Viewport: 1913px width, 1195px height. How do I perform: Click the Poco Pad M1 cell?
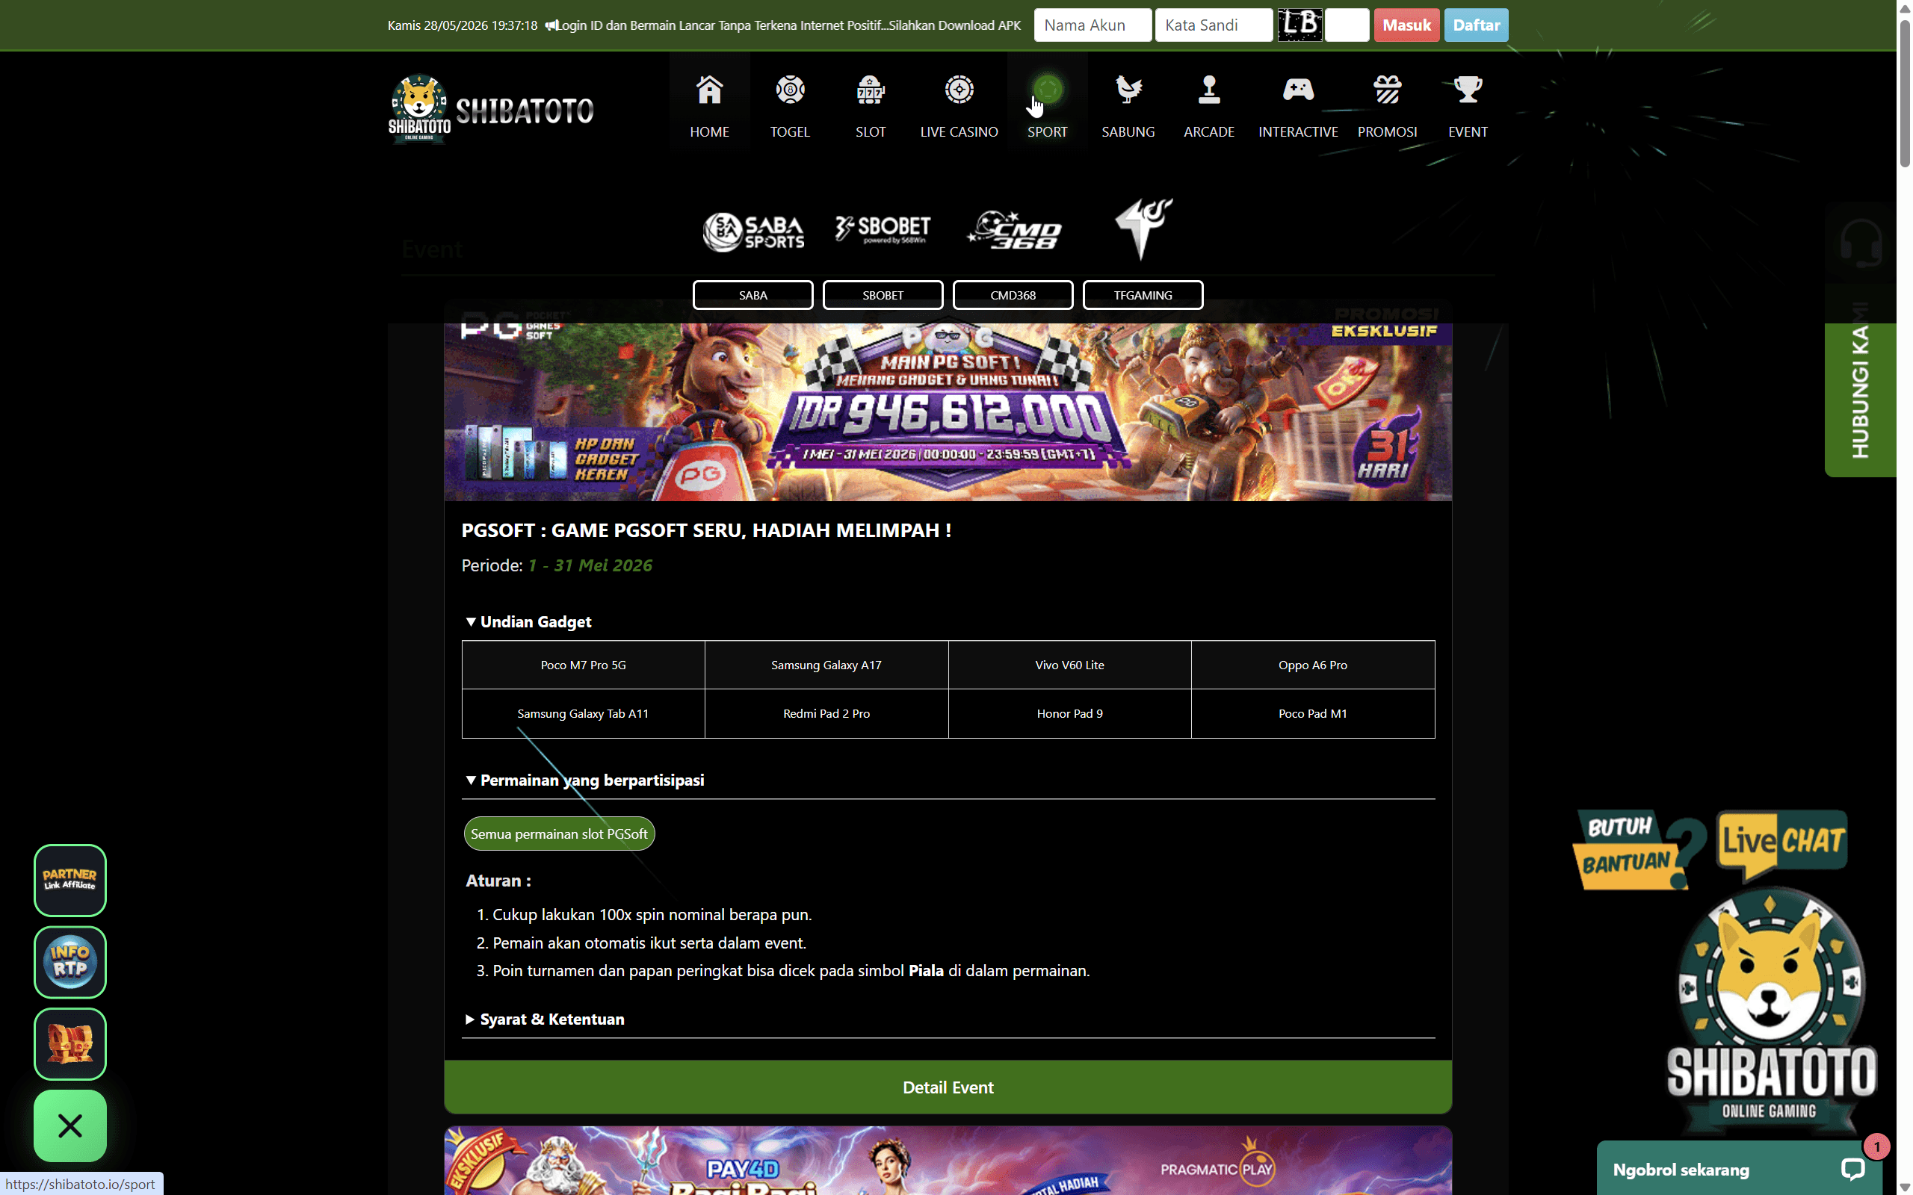[x=1312, y=714]
